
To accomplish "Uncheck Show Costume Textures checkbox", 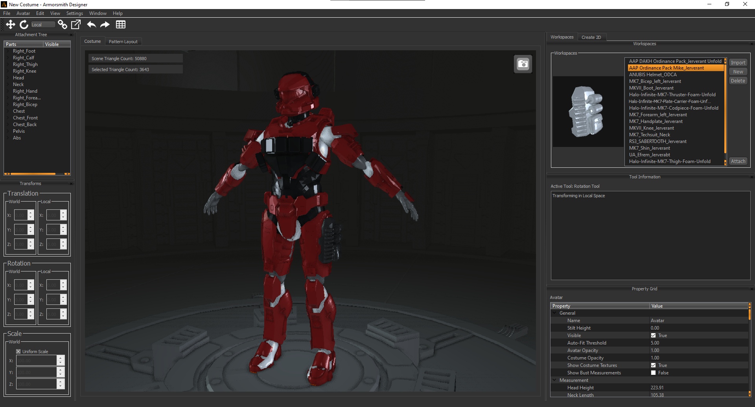I will pyautogui.click(x=653, y=365).
